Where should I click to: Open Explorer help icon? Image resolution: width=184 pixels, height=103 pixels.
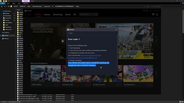[183, 3]
